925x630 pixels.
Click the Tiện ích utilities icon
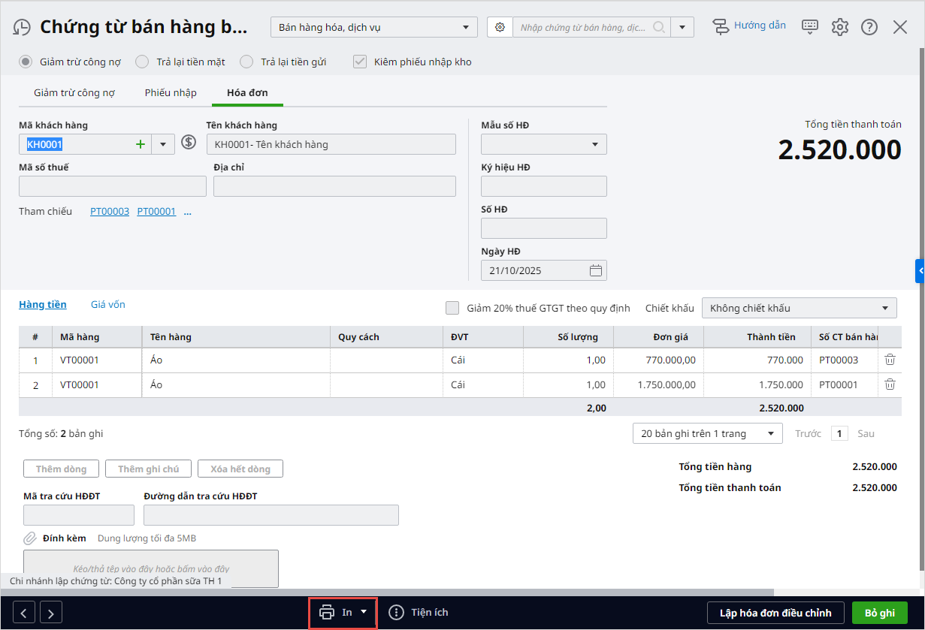pos(396,612)
